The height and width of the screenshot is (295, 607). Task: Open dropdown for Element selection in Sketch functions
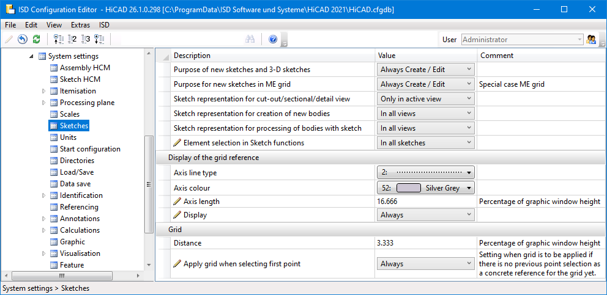(426, 143)
